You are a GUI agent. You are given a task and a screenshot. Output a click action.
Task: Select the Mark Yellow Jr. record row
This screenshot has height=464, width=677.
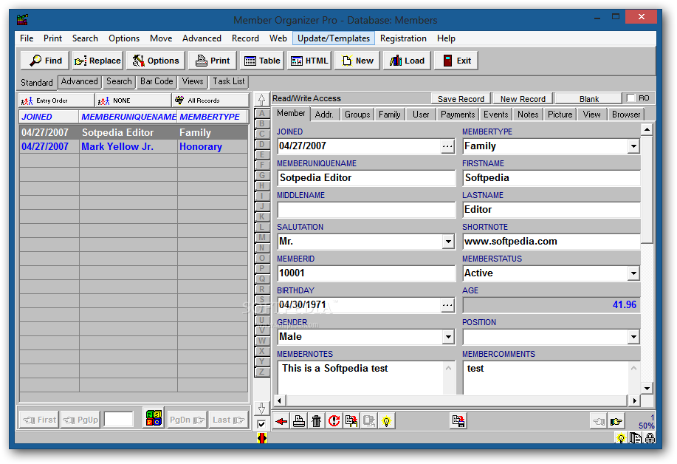click(134, 146)
